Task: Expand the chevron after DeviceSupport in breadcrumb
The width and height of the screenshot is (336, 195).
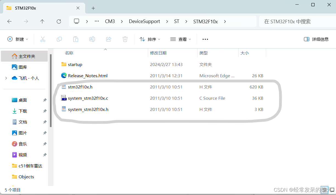Action: (167, 21)
